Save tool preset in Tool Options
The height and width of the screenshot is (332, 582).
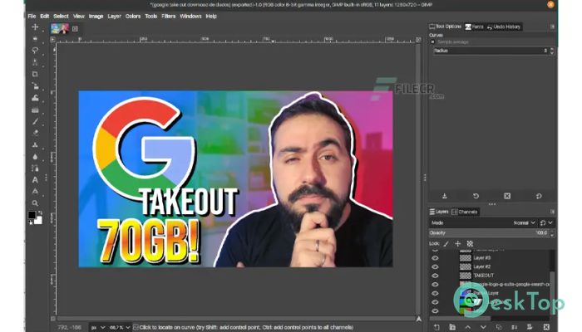coord(444,196)
